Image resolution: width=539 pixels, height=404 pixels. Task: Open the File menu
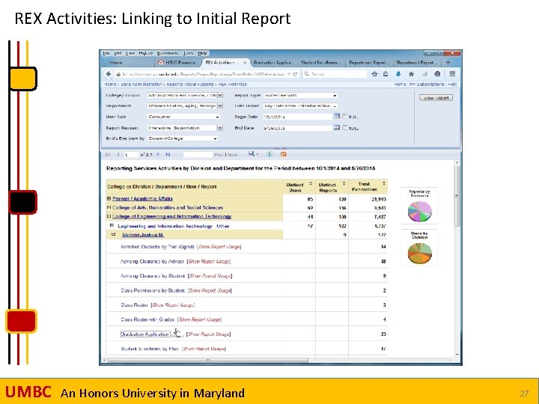pos(106,53)
